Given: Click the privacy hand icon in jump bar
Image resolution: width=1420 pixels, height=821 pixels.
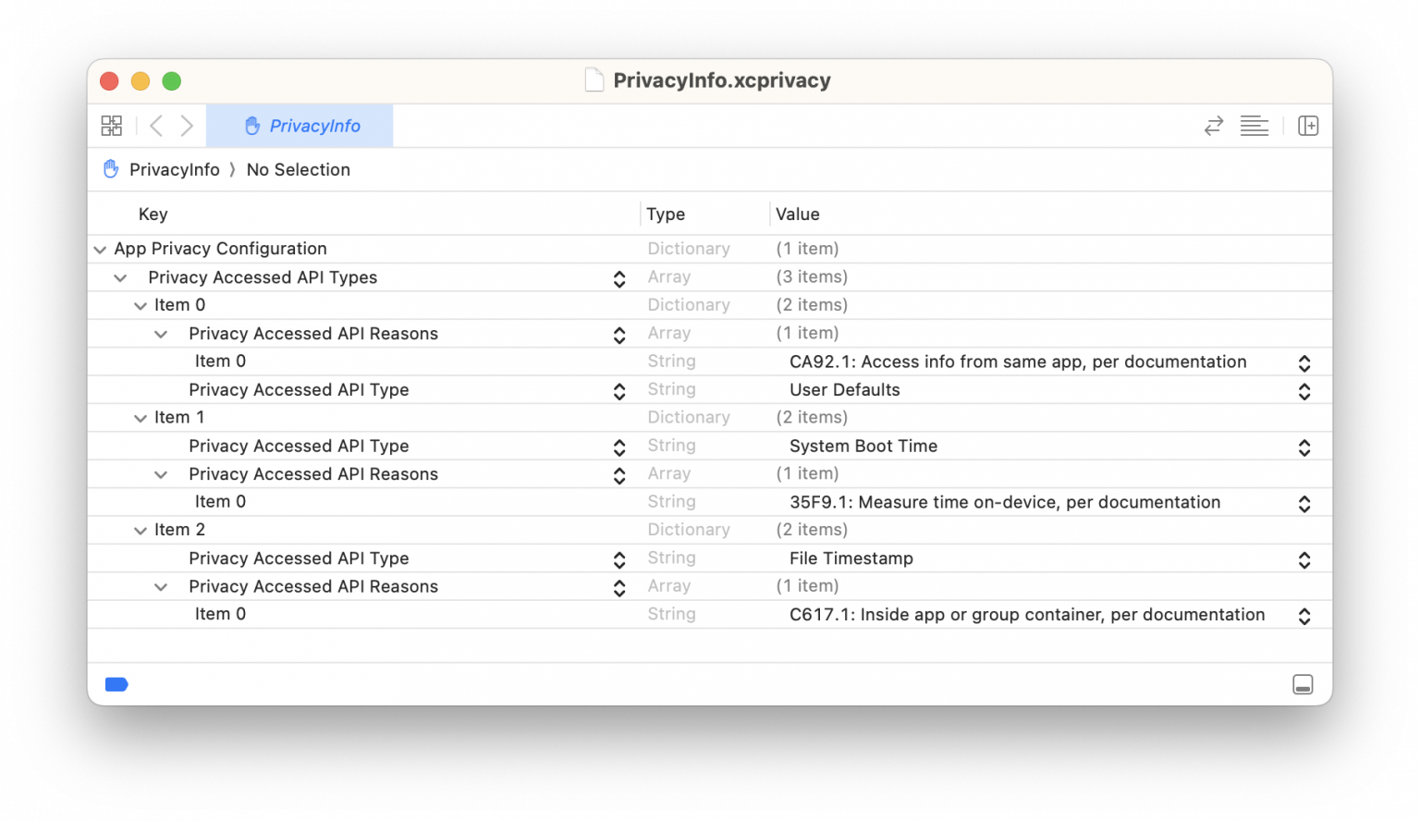Looking at the screenshot, I should point(111,169).
